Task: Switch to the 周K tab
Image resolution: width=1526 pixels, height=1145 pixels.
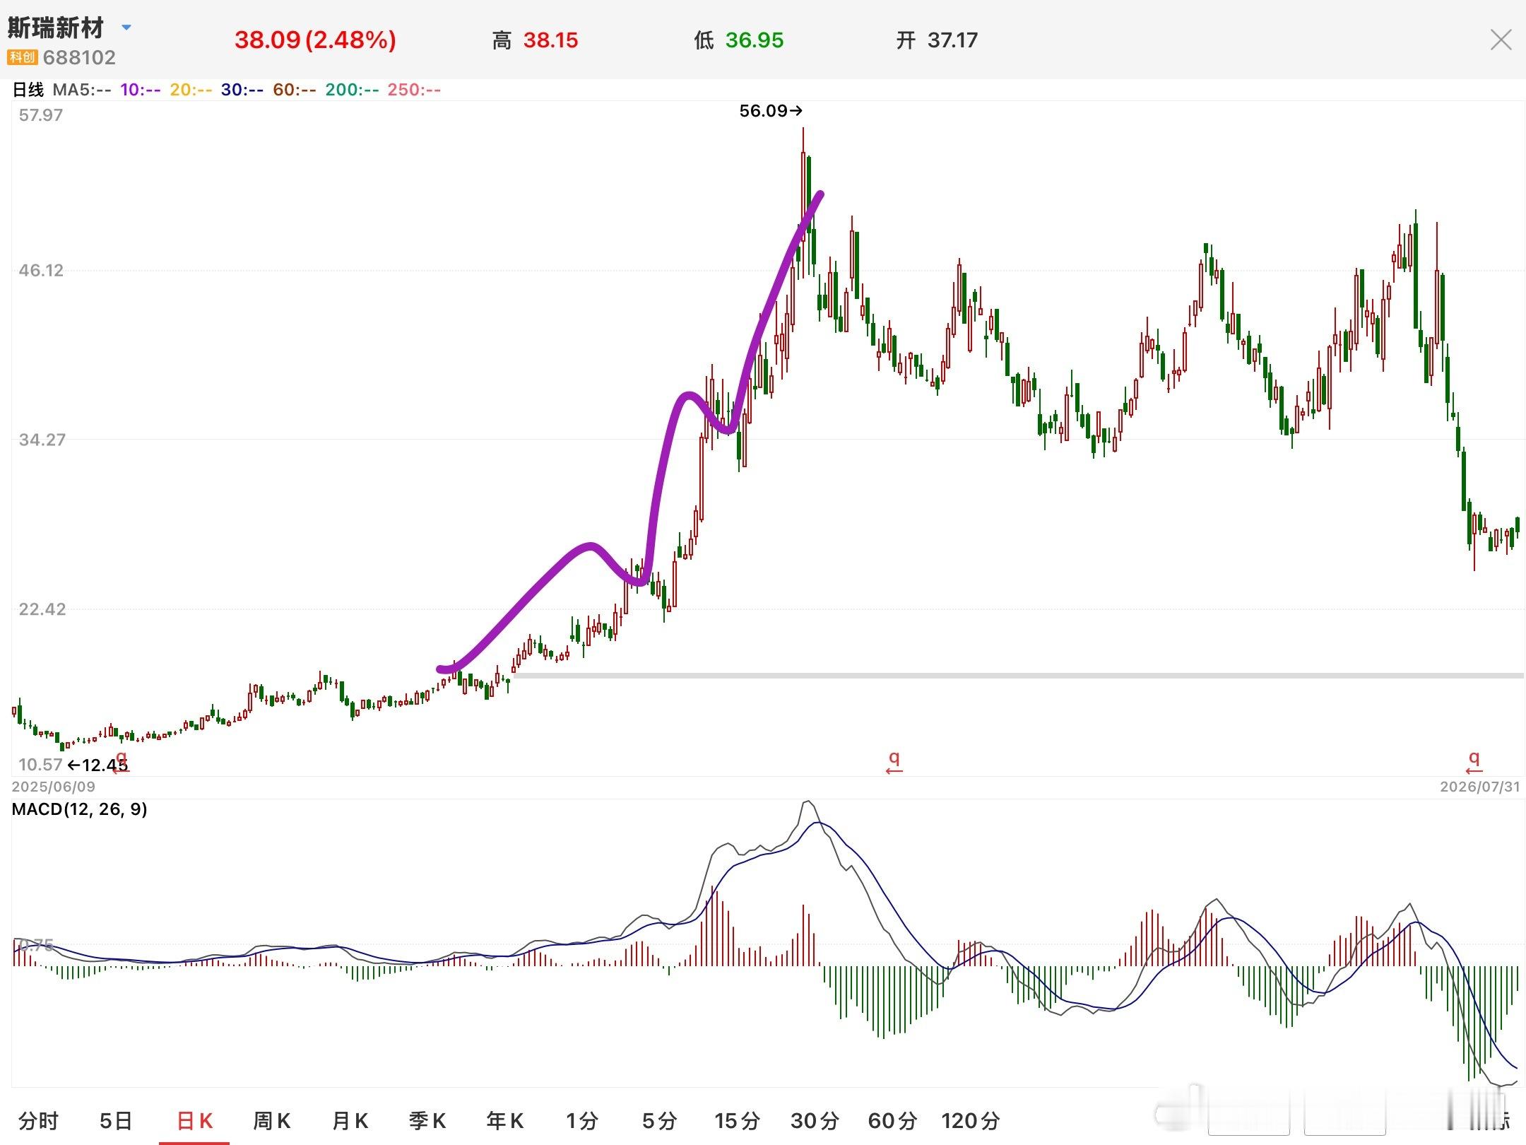Action: 272,1121
